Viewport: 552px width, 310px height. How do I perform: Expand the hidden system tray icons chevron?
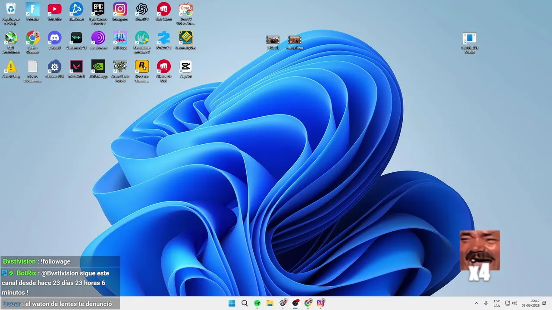477,303
